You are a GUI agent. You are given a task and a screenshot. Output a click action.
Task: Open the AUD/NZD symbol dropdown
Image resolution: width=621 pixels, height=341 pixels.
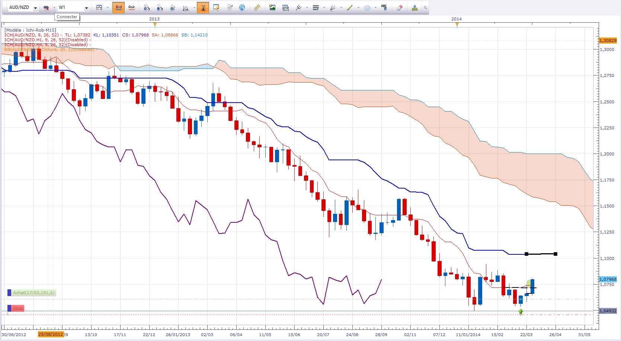pyautogui.click(x=35, y=8)
